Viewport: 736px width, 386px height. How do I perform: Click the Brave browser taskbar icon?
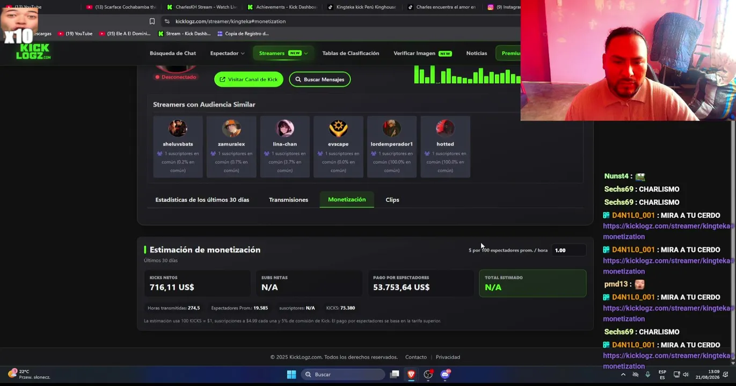coord(411,374)
